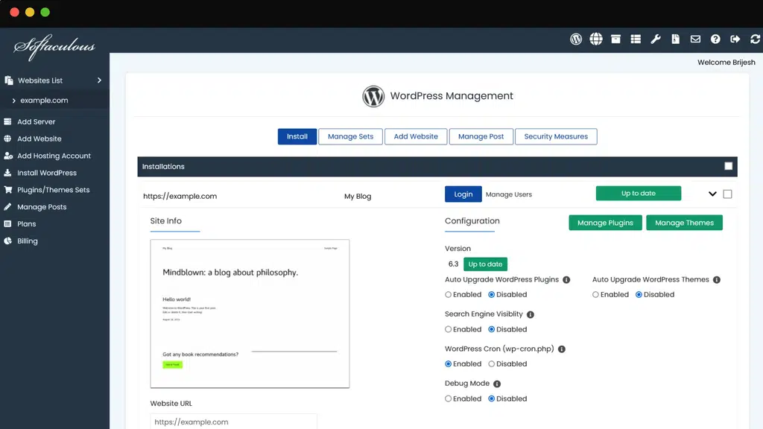Click info icon beside Auto Upgrade WordPress Themes
Viewport: 763px width, 429px height.
717,280
